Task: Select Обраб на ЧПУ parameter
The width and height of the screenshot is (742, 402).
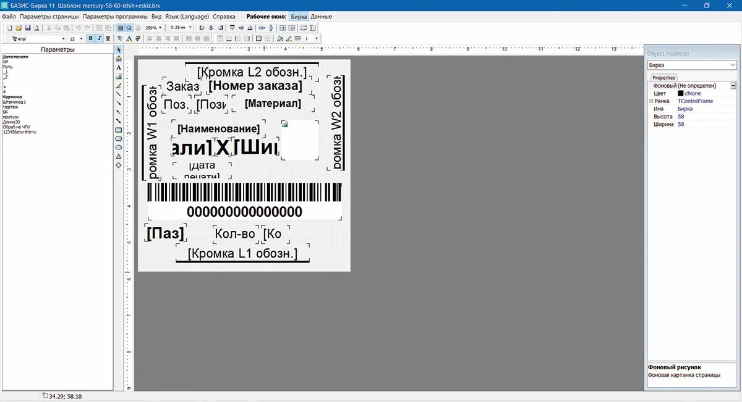Action: 17,127
